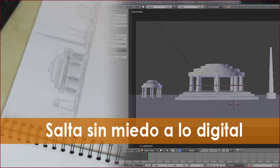Click the second layer buttons block
280x168 pixels.
point(213,150)
